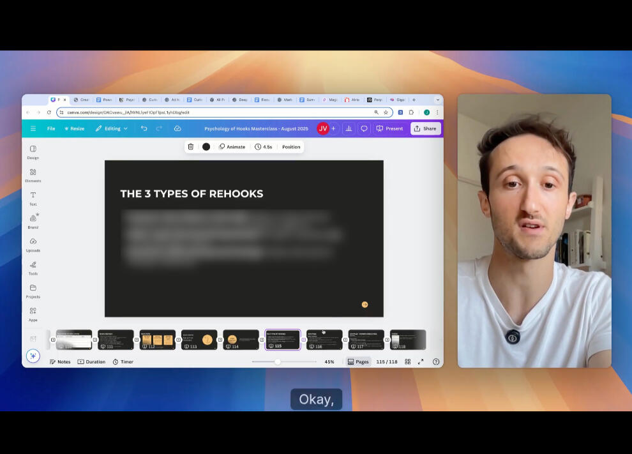Click the black background color swatch
The image size is (632, 454).
pos(206,147)
